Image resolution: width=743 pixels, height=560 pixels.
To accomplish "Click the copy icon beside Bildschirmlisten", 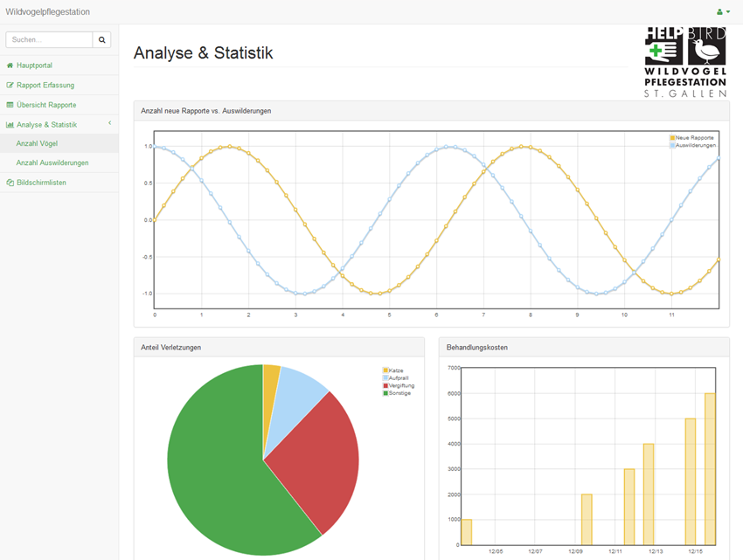I will tap(10, 183).
